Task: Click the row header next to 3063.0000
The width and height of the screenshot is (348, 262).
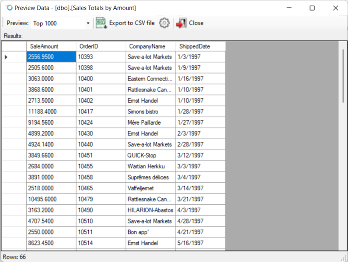Action: click(14, 79)
